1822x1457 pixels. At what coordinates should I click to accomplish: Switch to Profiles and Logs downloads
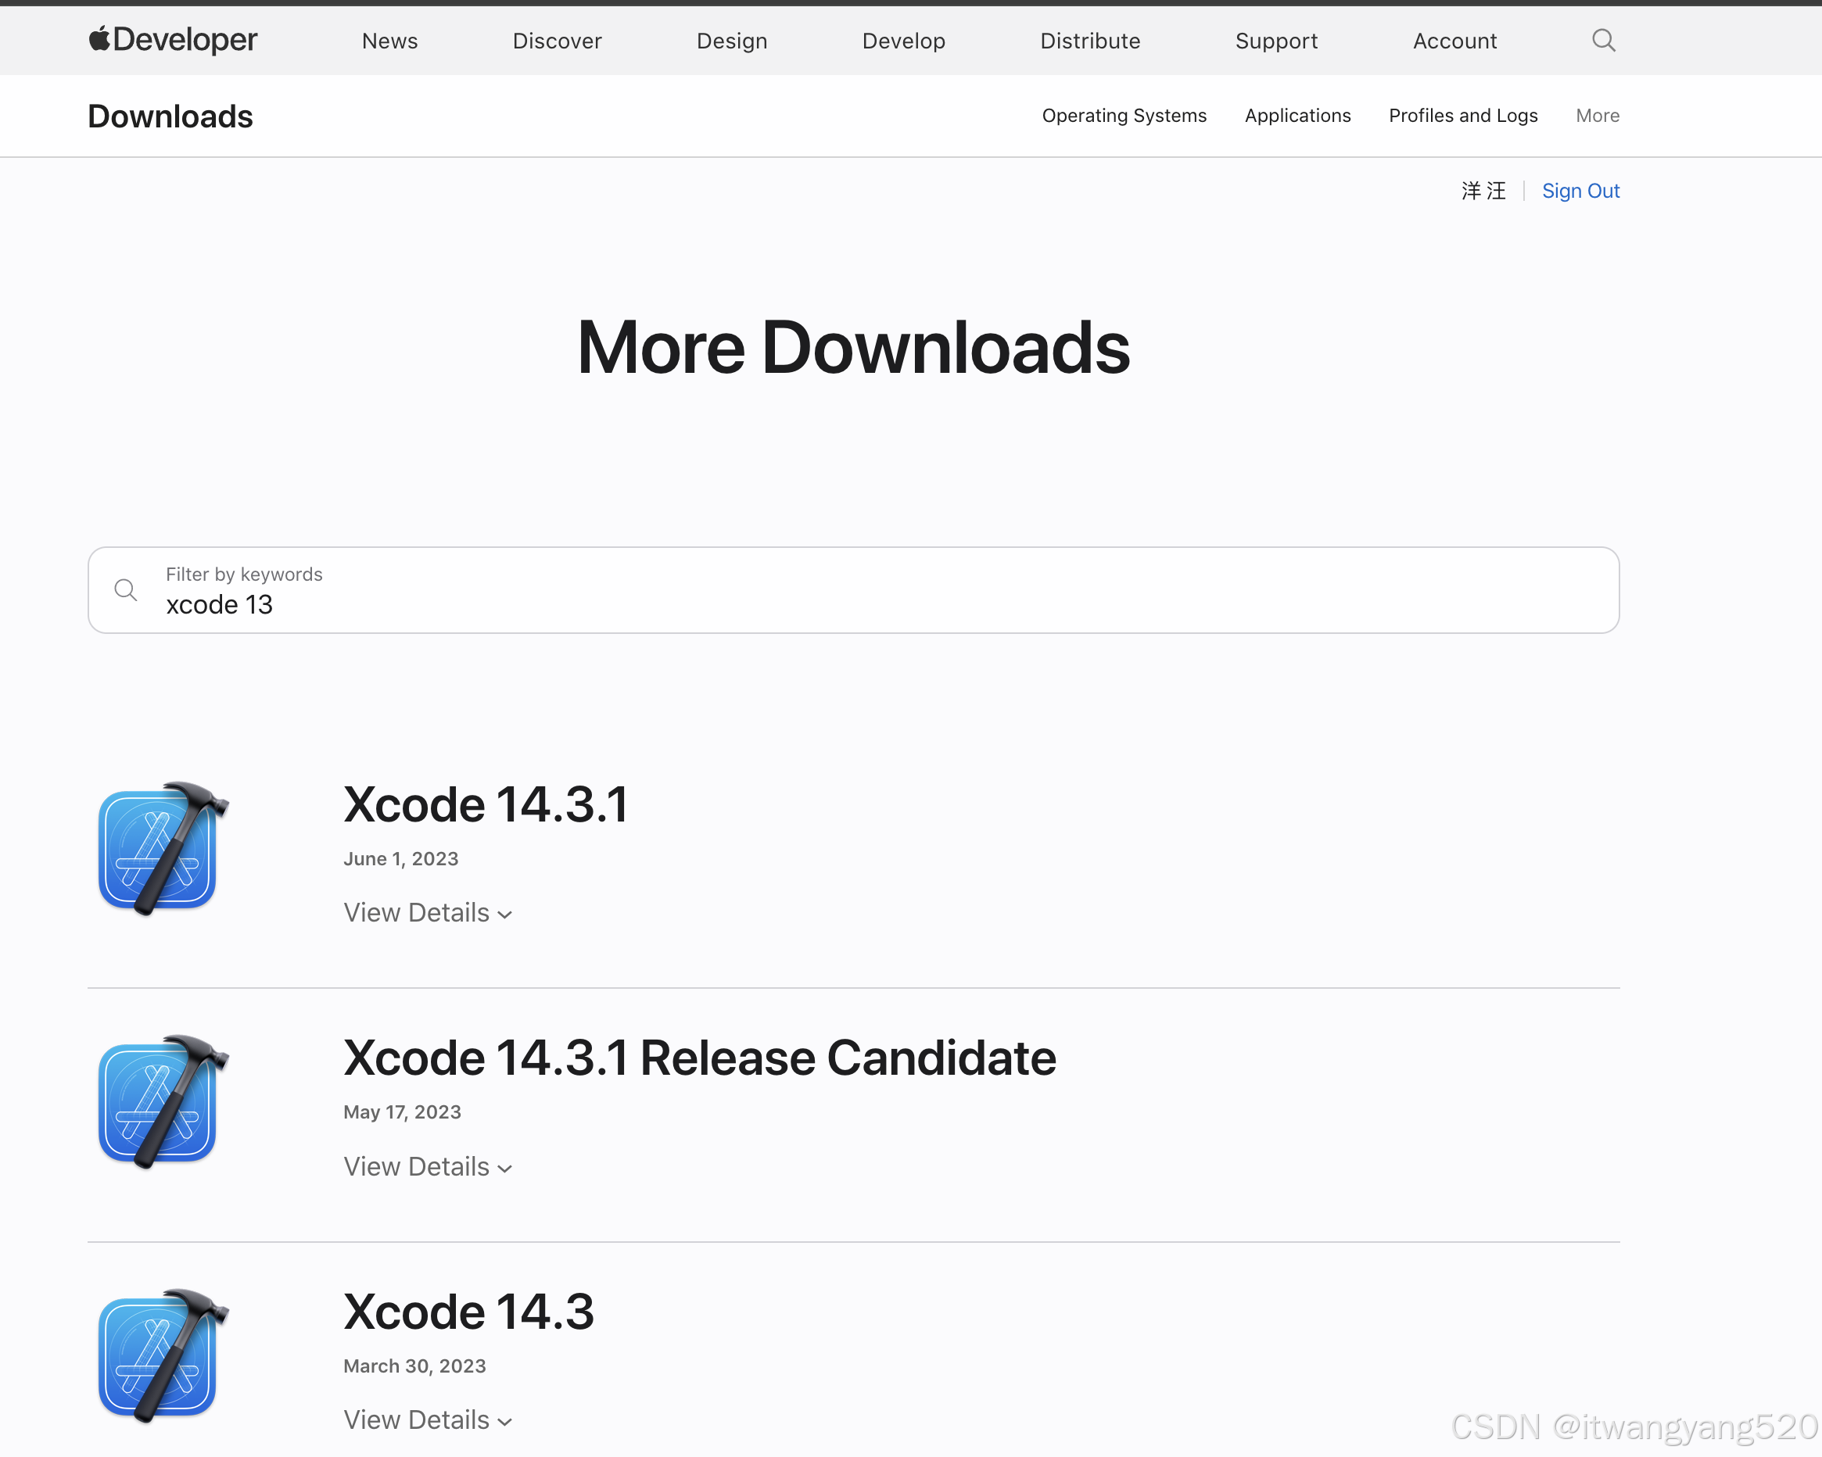[1463, 116]
